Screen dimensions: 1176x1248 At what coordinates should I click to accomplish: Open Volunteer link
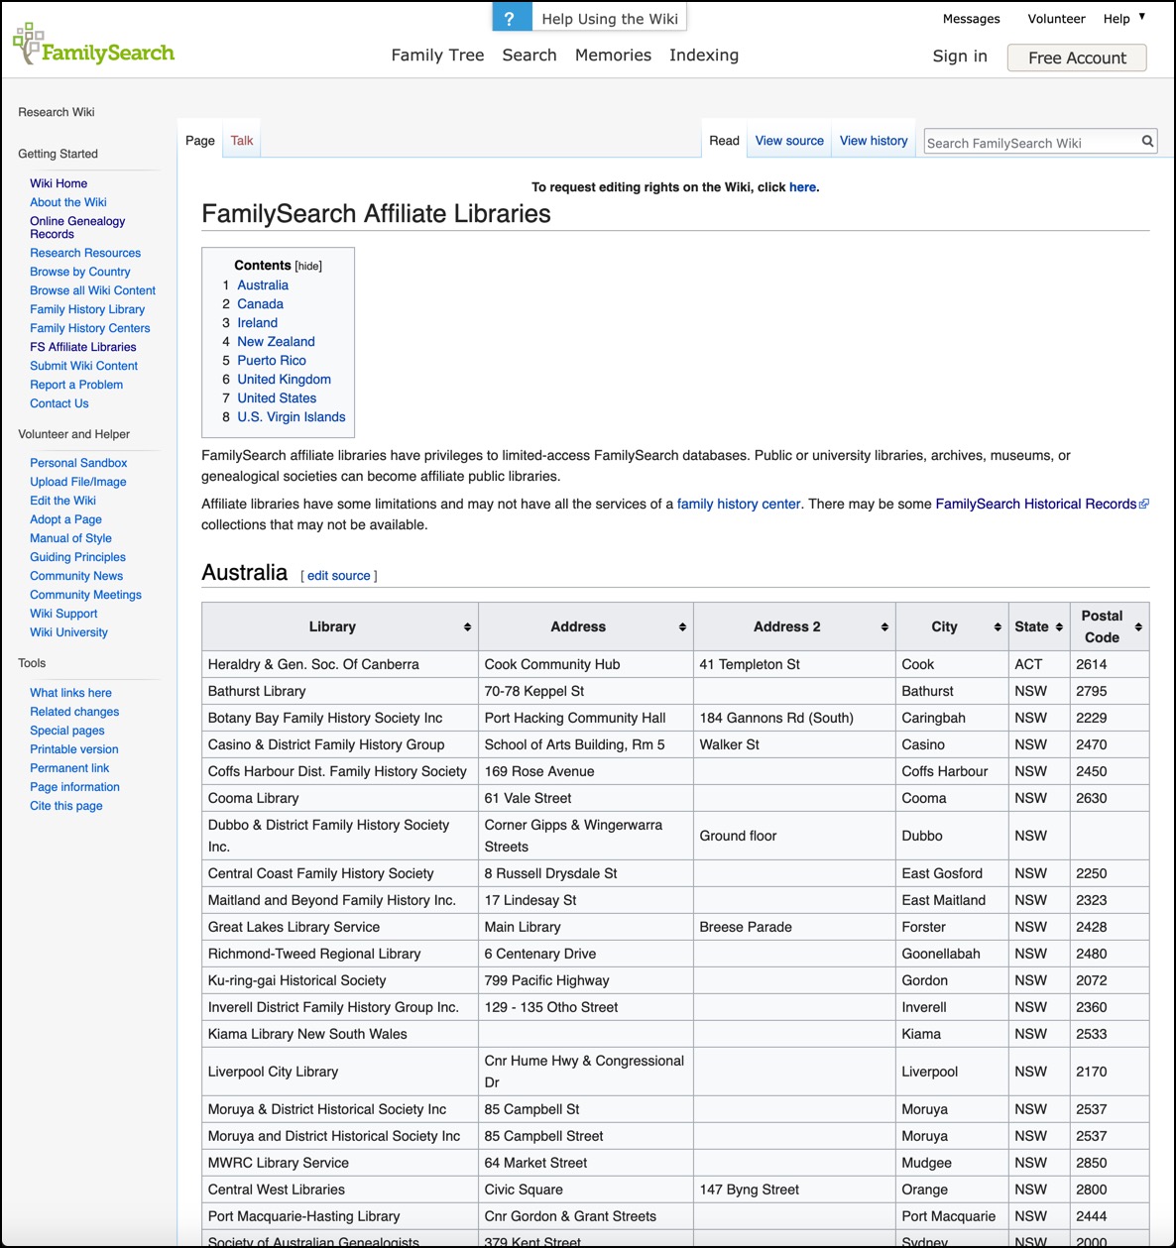(x=1056, y=19)
